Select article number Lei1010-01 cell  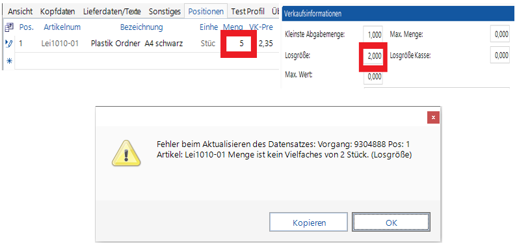[x=60, y=43]
